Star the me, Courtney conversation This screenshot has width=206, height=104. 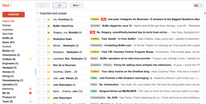44,19
